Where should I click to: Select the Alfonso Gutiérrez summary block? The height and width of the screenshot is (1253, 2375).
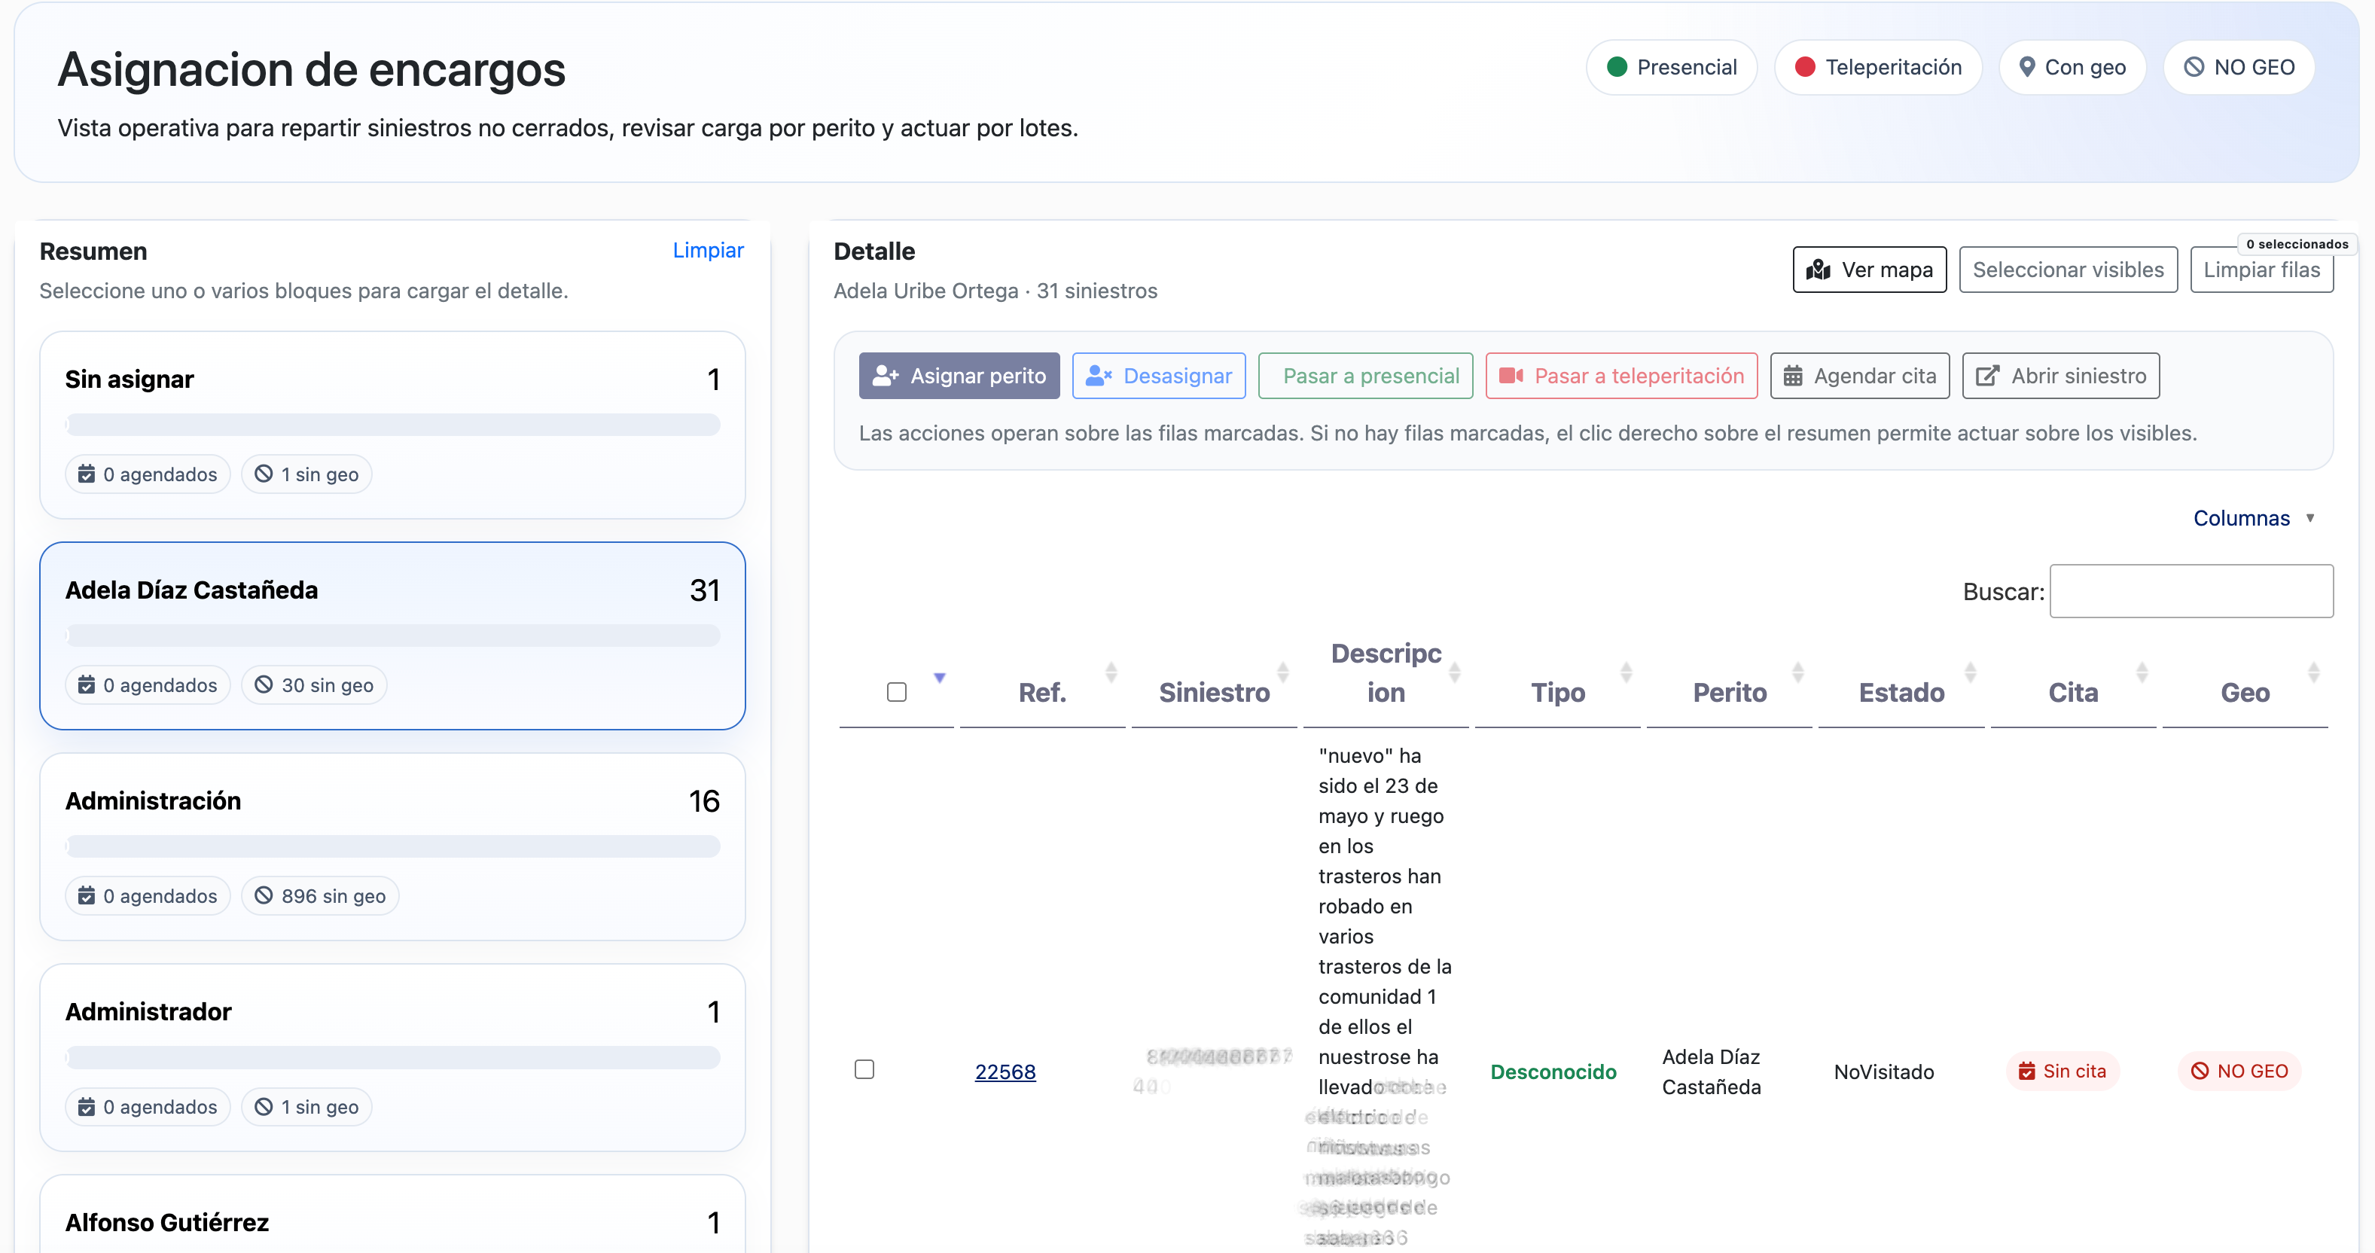tap(392, 1215)
